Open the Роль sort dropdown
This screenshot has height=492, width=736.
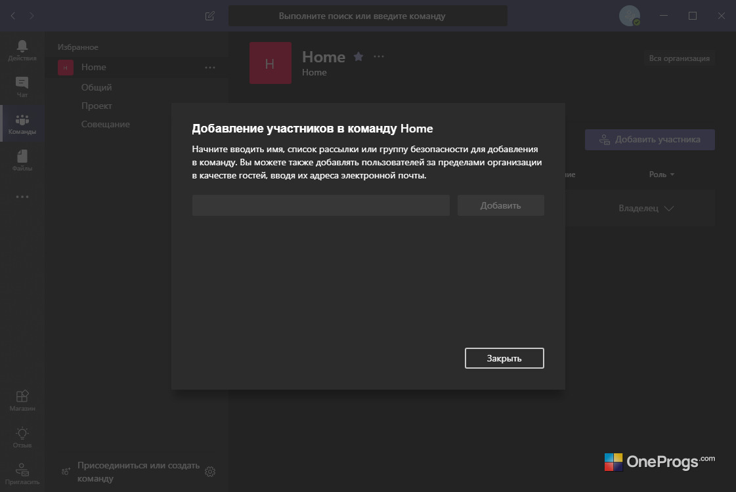tap(662, 174)
